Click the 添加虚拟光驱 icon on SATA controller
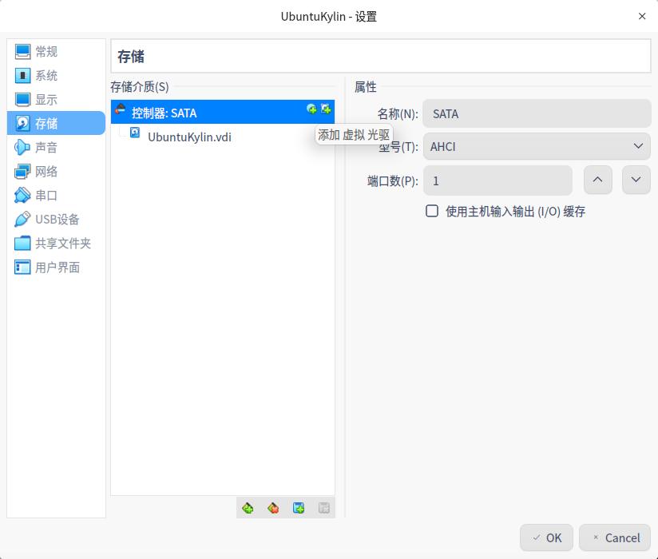The image size is (658, 559). pos(311,107)
